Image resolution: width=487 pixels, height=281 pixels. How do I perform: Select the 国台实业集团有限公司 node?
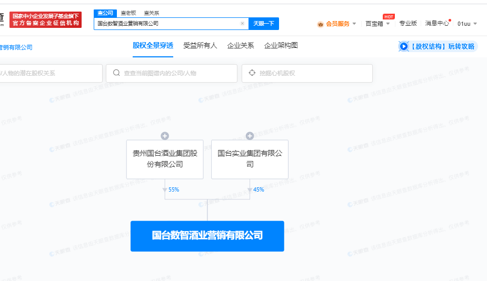pyautogui.click(x=250, y=159)
